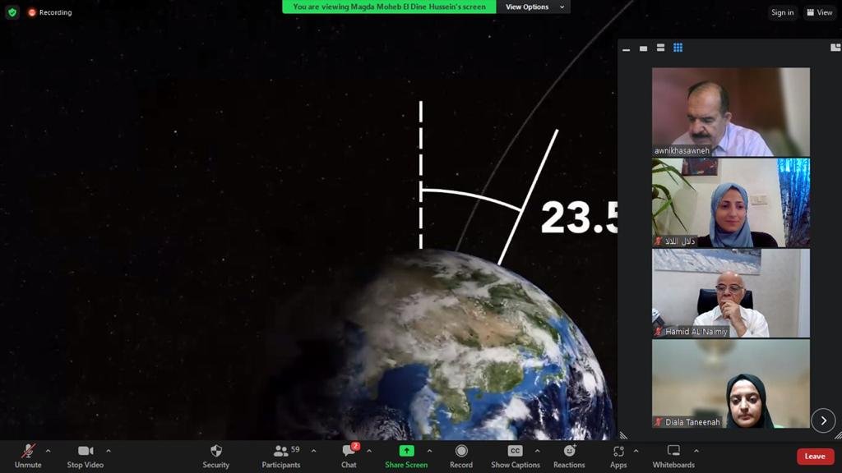Viewport: 842px width, 473px height.
Task: Open the View layout menu
Action: 820,12
